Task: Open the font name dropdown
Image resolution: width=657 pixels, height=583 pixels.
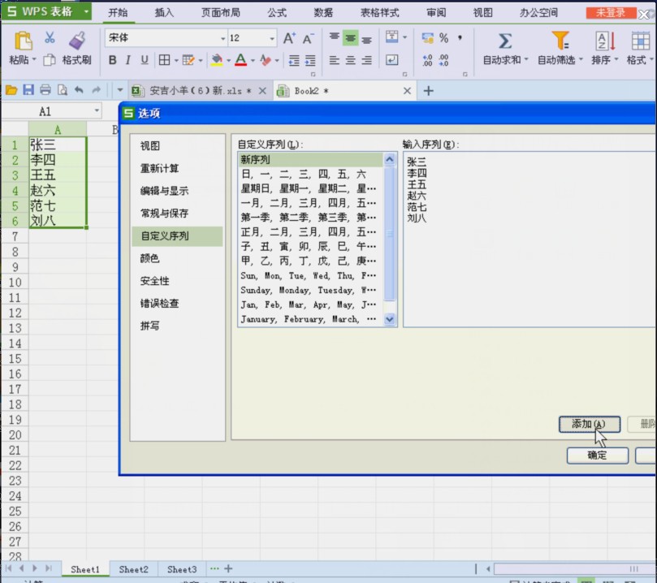Action: (x=223, y=38)
